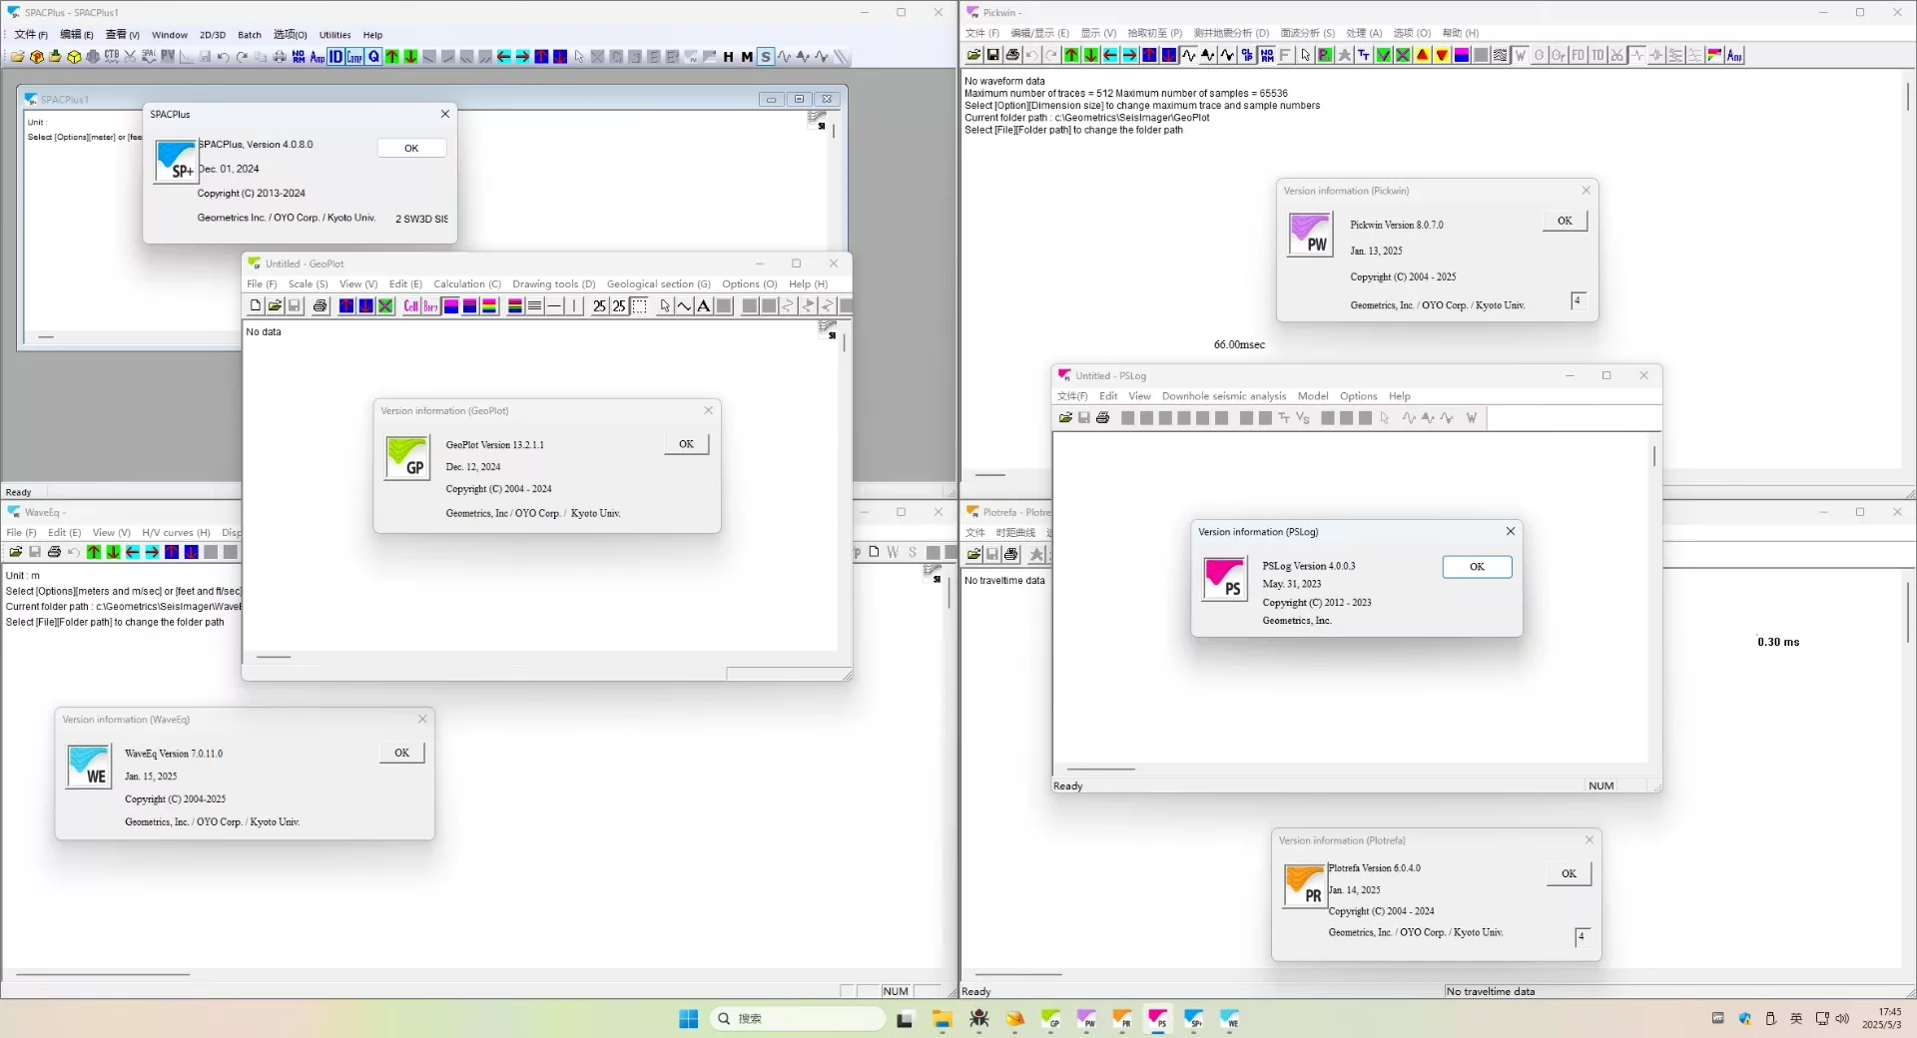Screen dimensions: 1917x1038
Task: Open the Utilities menu in SPACPlus
Action: (334, 35)
